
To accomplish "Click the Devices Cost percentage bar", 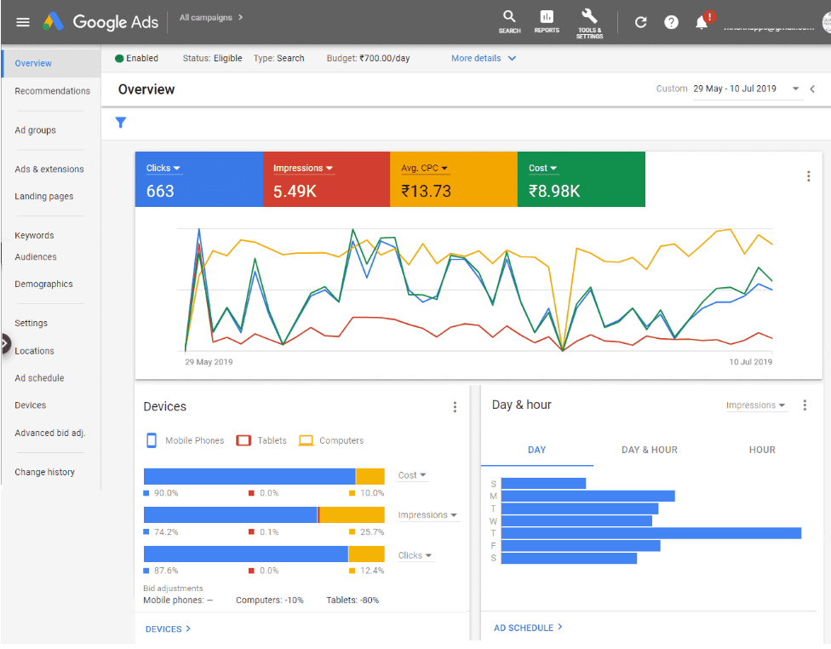I will pyautogui.click(x=264, y=477).
